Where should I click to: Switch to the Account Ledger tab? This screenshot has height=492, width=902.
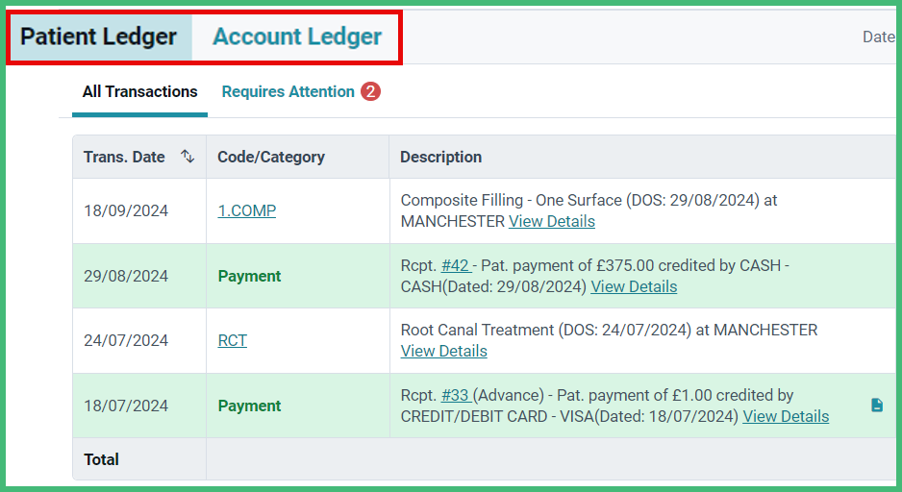(x=297, y=37)
